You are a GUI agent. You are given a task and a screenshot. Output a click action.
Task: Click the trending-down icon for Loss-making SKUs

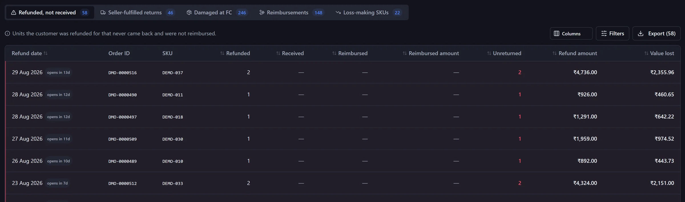pyautogui.click(x=338, y=13)
